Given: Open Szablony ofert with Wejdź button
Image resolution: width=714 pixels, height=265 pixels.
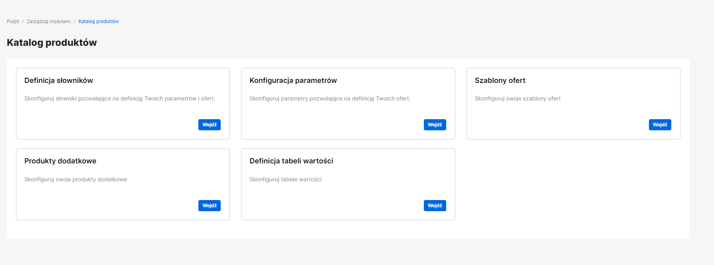Looking at the screenshot, I should click(660, 125).
